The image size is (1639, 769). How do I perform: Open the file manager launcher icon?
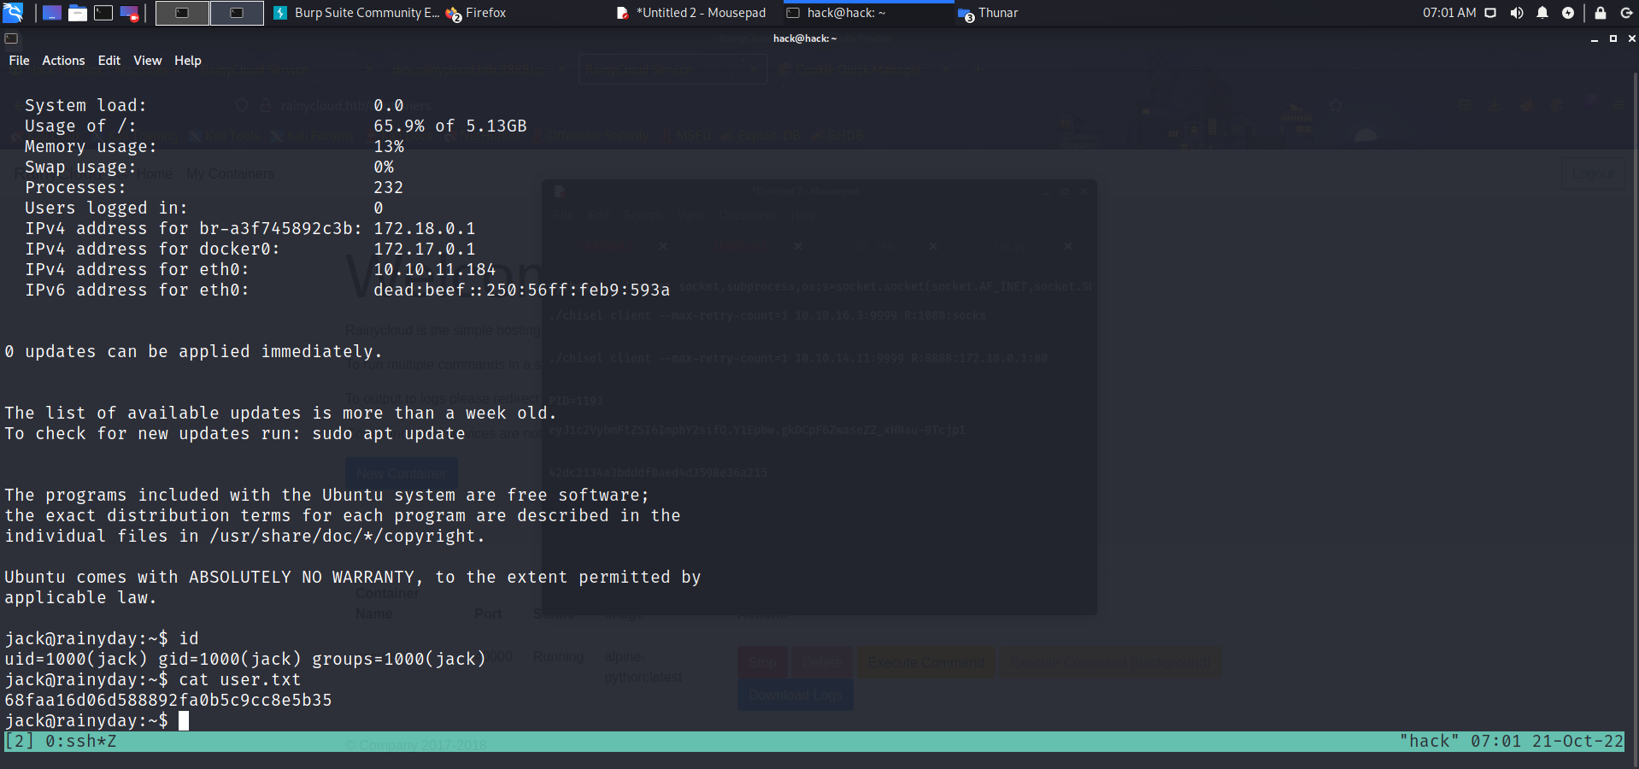click(x=78, y=13)
